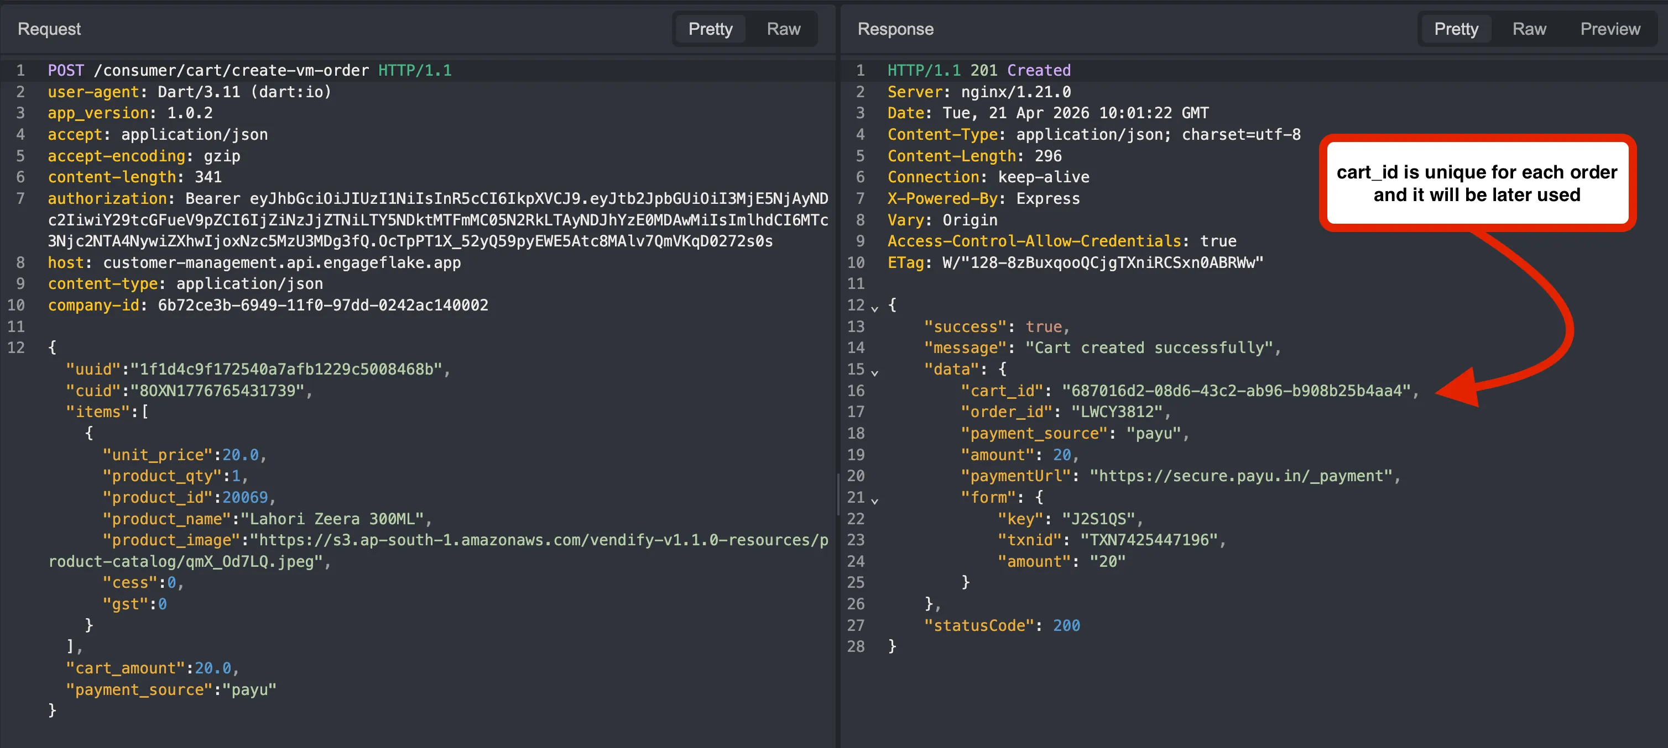The width and height of the screenshot is (1668, 748).
Task: Click the POST request line path
Action: tap(231, 71)
